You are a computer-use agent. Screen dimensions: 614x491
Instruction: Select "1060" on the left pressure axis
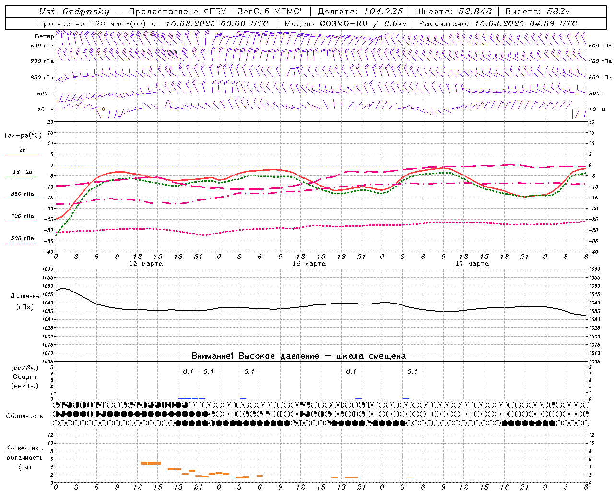tap(48, 269)
